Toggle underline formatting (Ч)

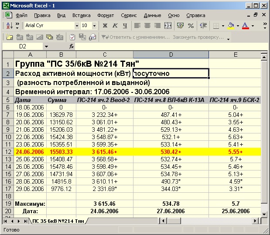click(x=125, y=26)
